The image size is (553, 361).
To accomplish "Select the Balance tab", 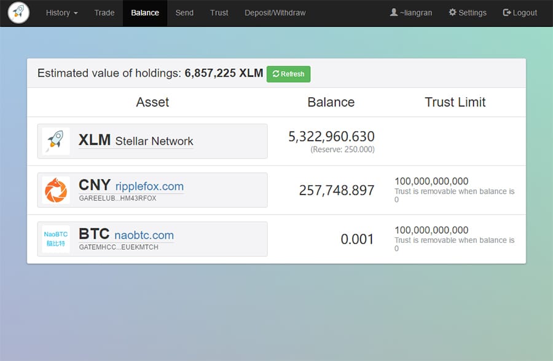I will click(145, 13).
